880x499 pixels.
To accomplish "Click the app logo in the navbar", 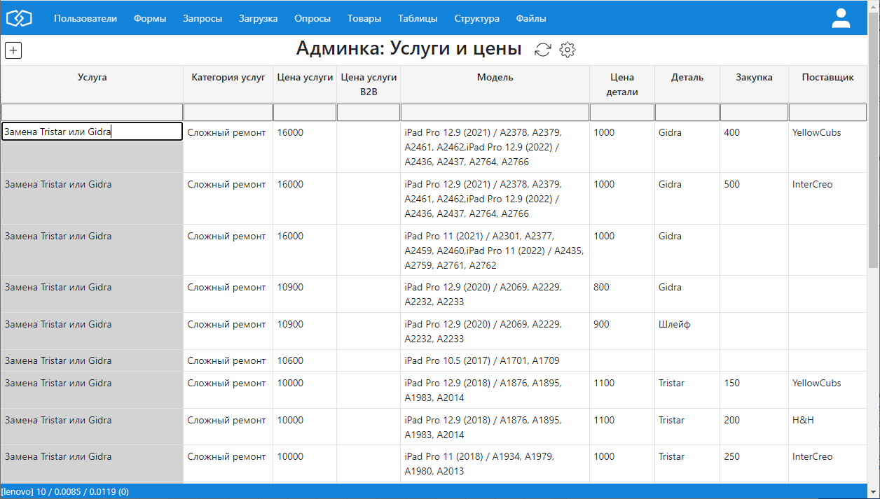I will pos(20,18).
